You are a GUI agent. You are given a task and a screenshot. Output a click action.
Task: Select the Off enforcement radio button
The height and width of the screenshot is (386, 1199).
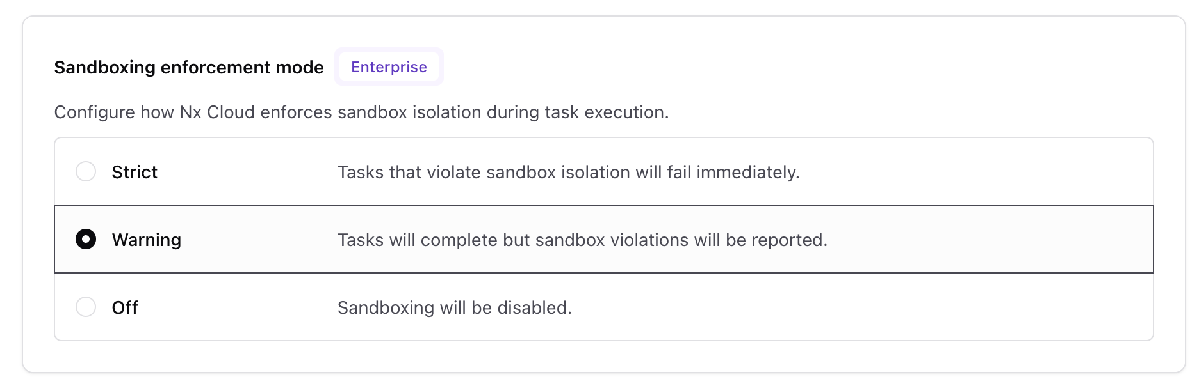86,307
